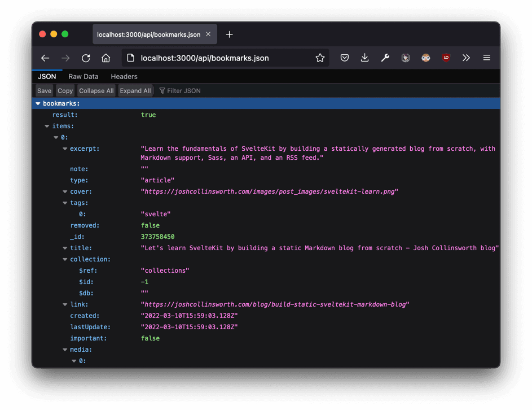Collapse the tags node
532x410 pixels.
pyautogui.click(x=65, y=203)
